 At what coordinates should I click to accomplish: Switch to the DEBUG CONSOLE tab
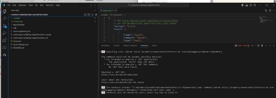tap(130, 46)
